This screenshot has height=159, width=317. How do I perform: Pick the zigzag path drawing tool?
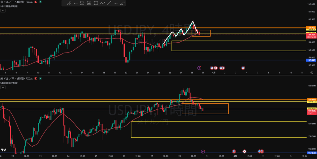(x=102, y=4)
